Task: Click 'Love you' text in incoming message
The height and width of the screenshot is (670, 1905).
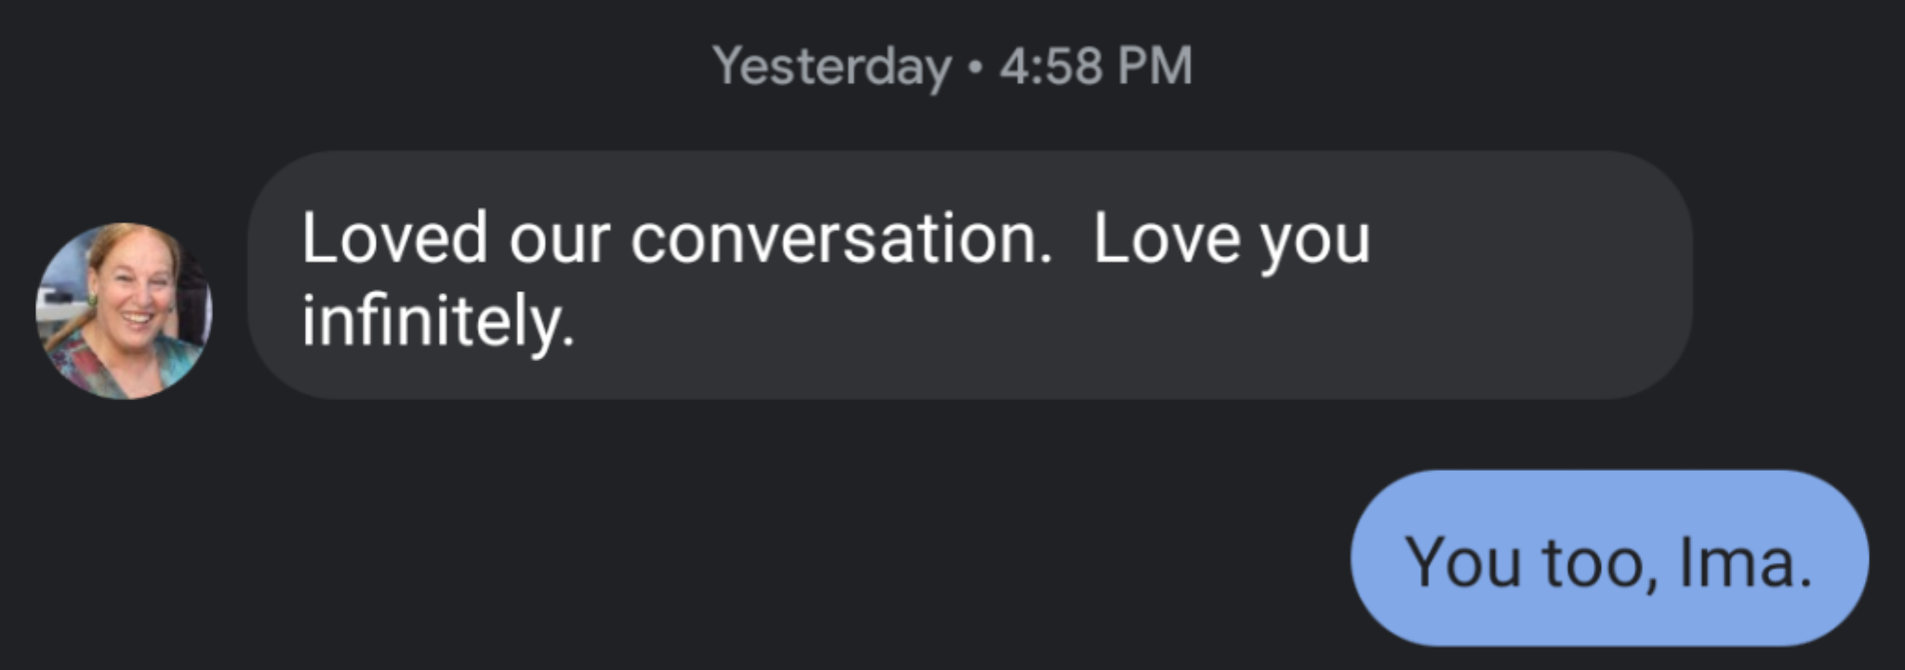Action: [1232, 241]
